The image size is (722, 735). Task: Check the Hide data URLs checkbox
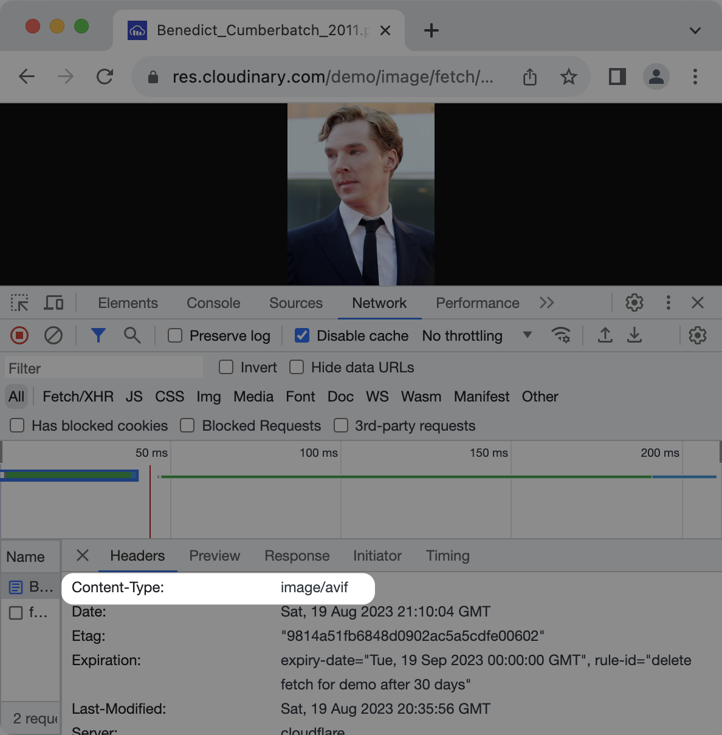(297, 367)
